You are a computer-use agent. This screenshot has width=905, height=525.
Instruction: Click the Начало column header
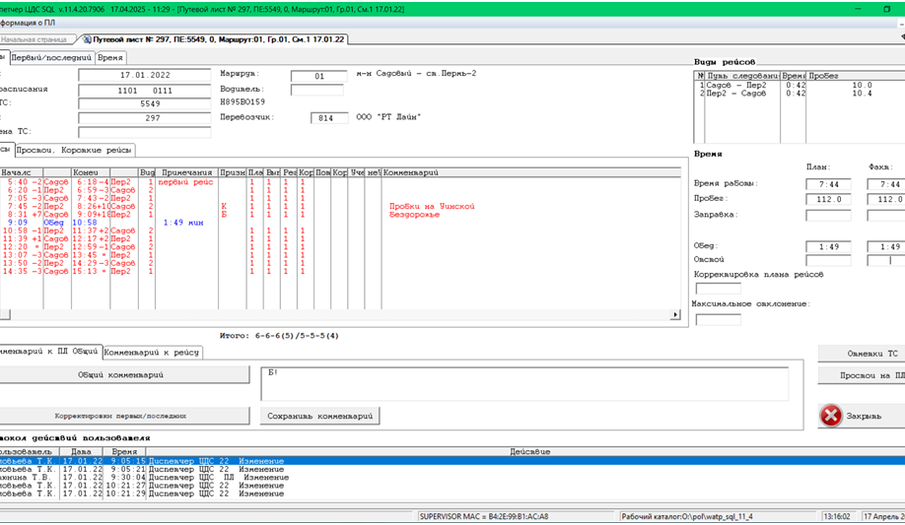click(x=22, y=172)
